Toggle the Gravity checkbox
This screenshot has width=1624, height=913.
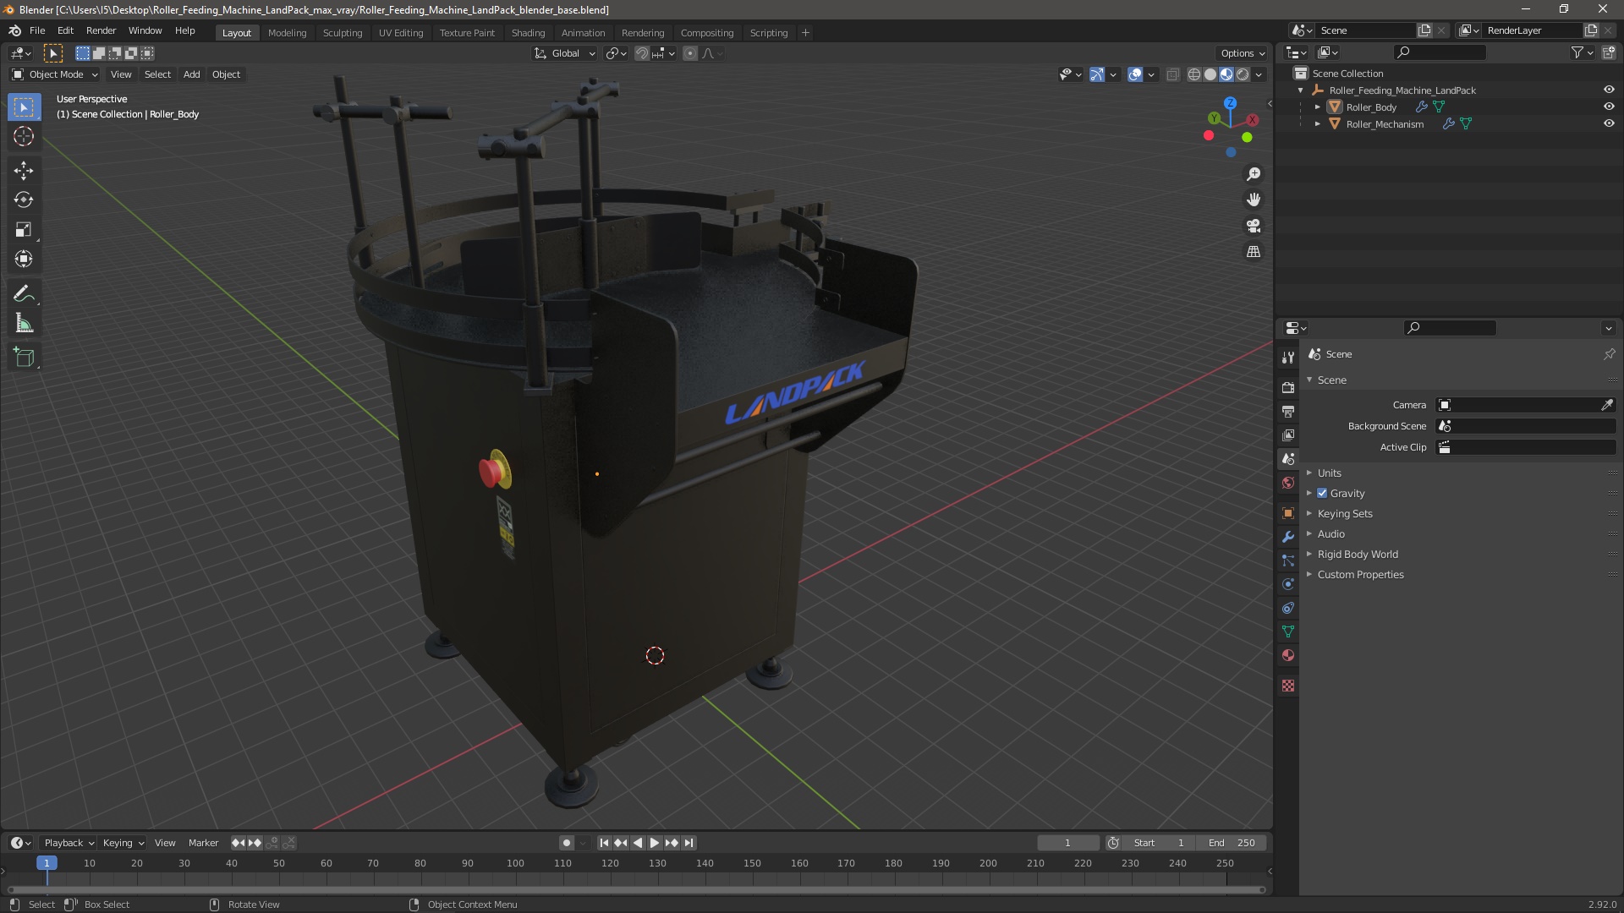coord(1322,494)
